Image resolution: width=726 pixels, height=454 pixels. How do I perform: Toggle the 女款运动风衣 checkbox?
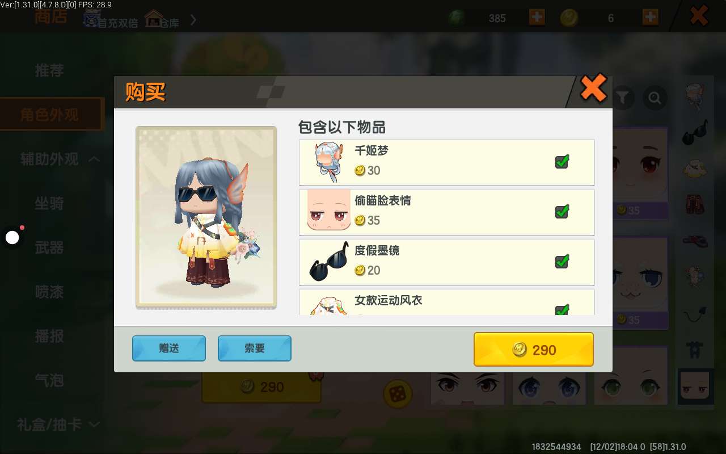click(x=562, y=310)
